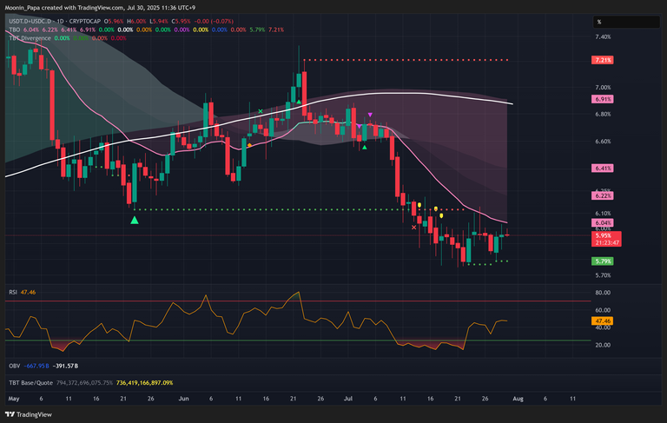Click the 60.00 tick on RSI axis

click(603, 310)
